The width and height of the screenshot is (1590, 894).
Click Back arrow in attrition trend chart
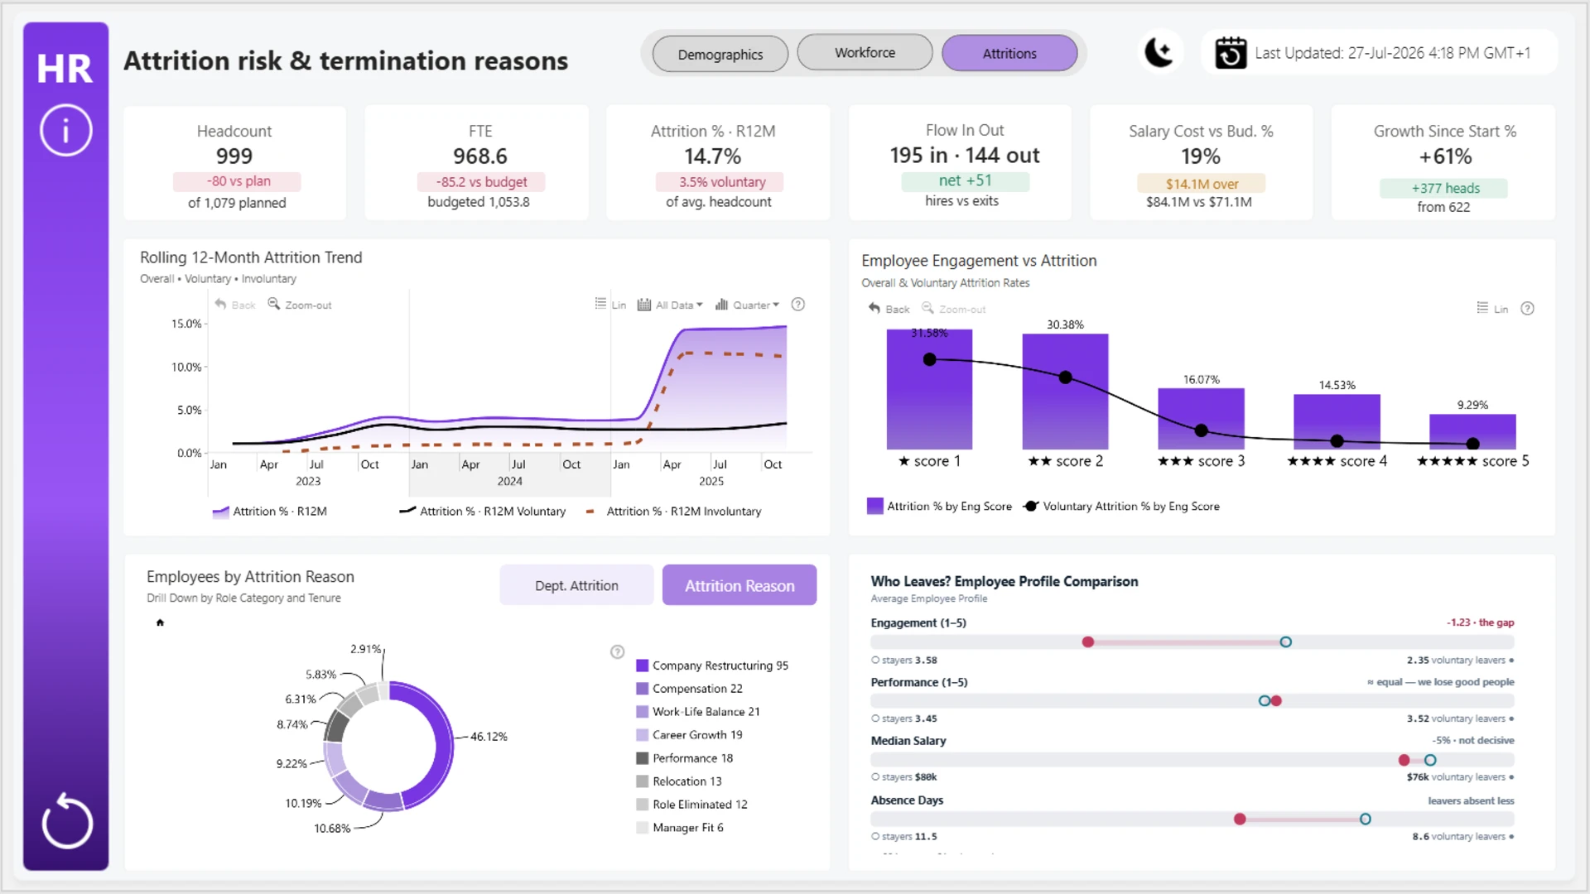coord(235,305)
